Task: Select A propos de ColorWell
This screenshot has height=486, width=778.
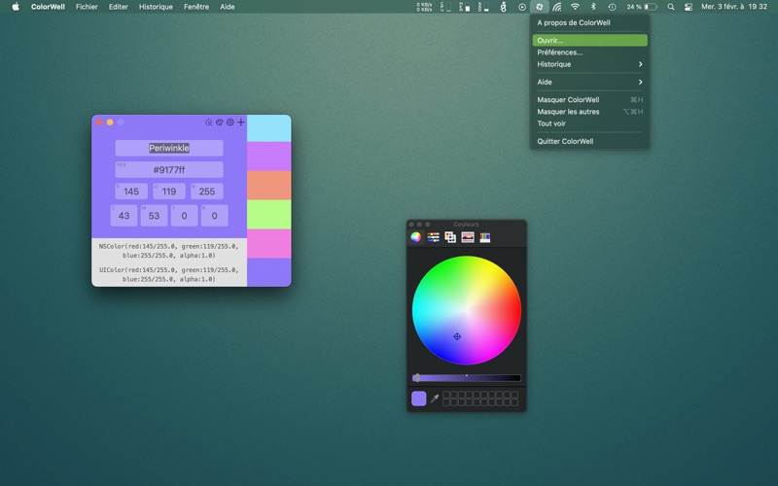Action: point(590,22)
